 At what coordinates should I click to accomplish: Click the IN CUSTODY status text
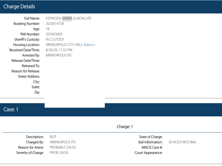coord(55,40)
